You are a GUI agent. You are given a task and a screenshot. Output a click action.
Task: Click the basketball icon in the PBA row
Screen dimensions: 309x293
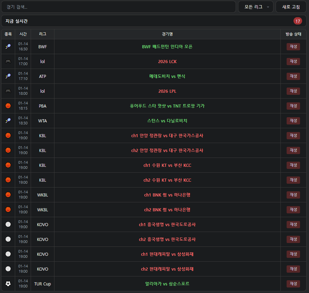[8, 106]
